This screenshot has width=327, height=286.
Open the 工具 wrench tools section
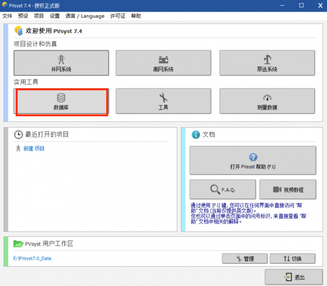[163, 101]
